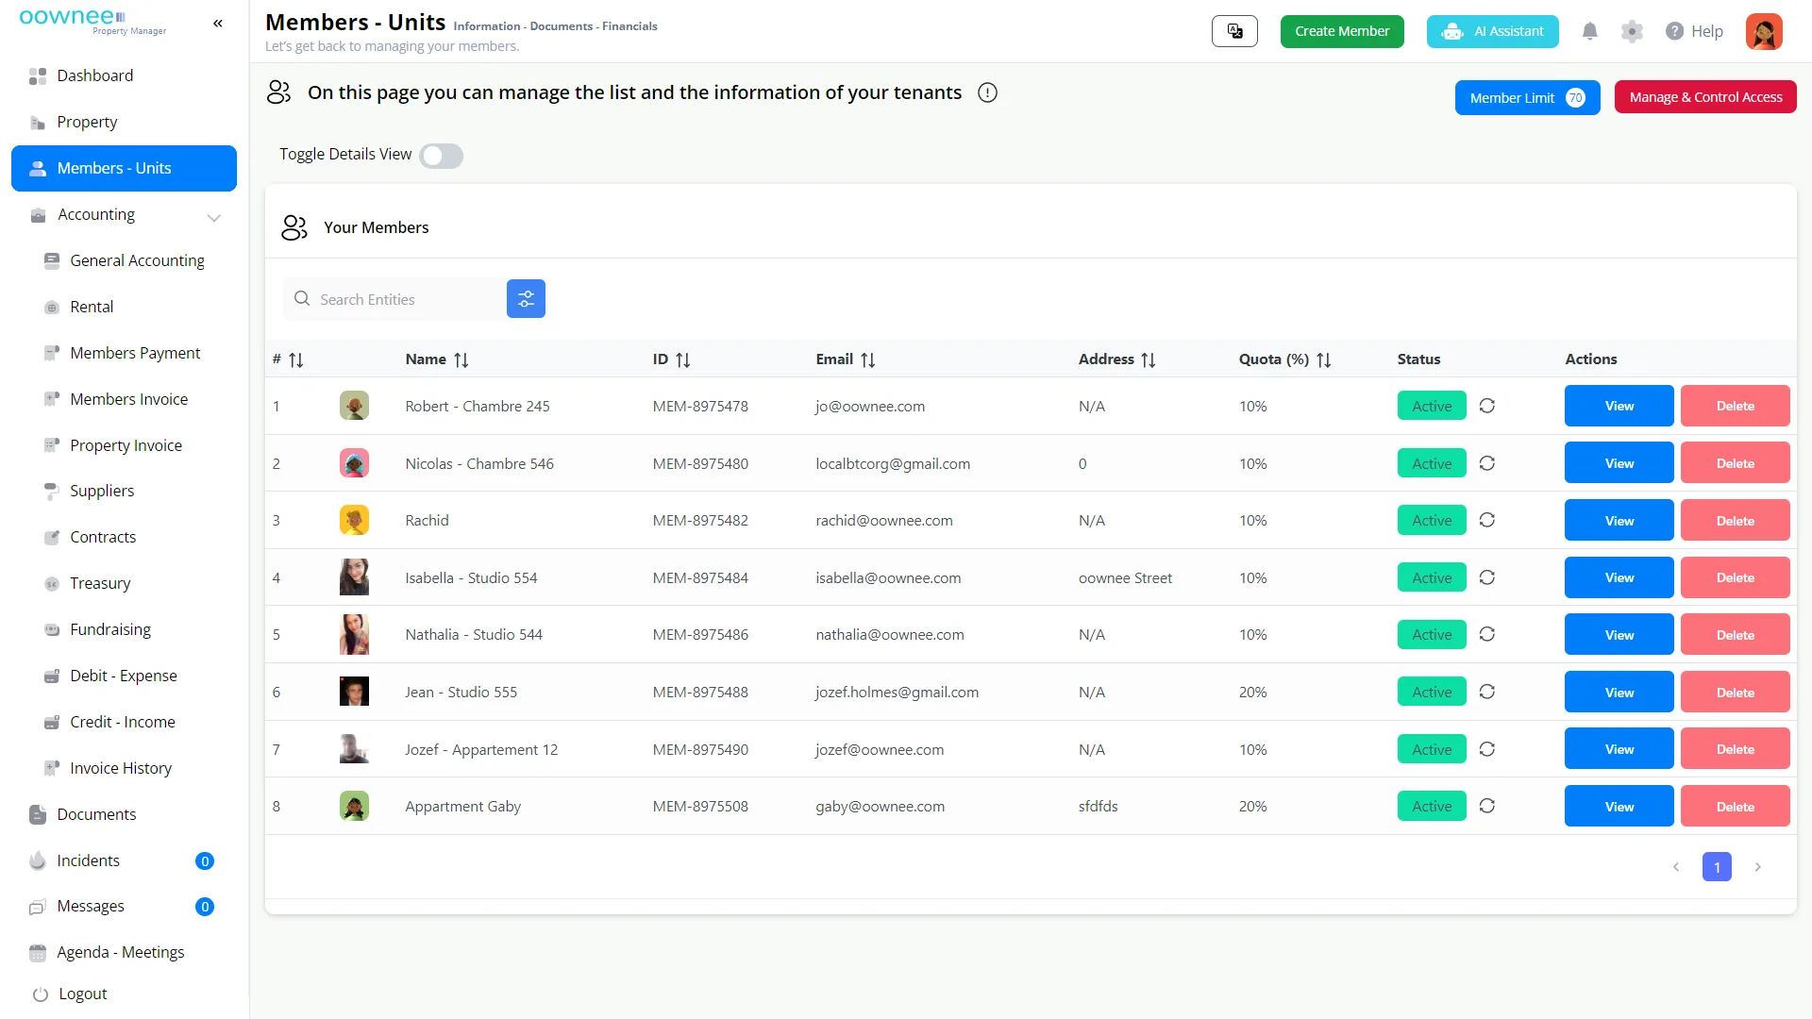Refresh status for Jozef - Appartement 12

point(1487,749)
